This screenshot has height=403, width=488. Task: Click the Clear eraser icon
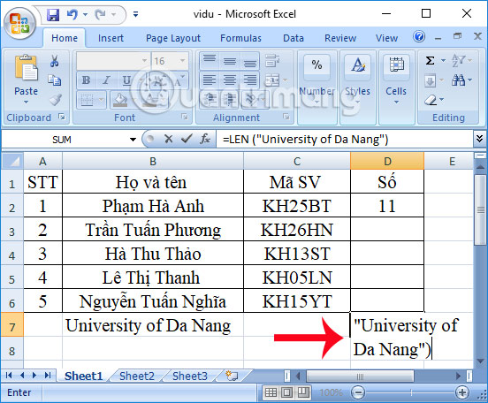pyautogui.click(x=431, y=100)
